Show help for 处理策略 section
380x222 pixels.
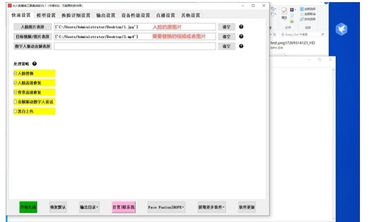(x=34, y=64)
